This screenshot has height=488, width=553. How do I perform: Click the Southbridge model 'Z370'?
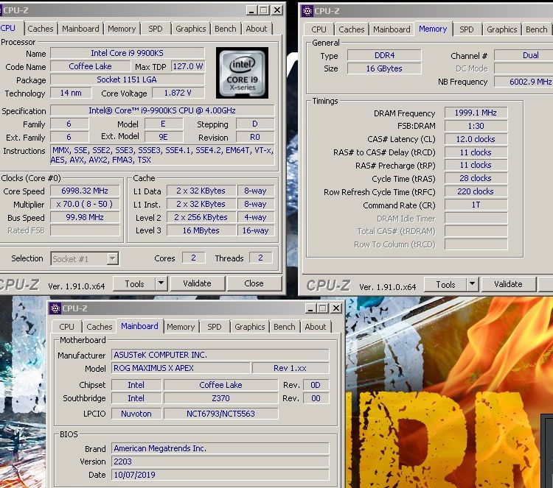coord(220,398)
